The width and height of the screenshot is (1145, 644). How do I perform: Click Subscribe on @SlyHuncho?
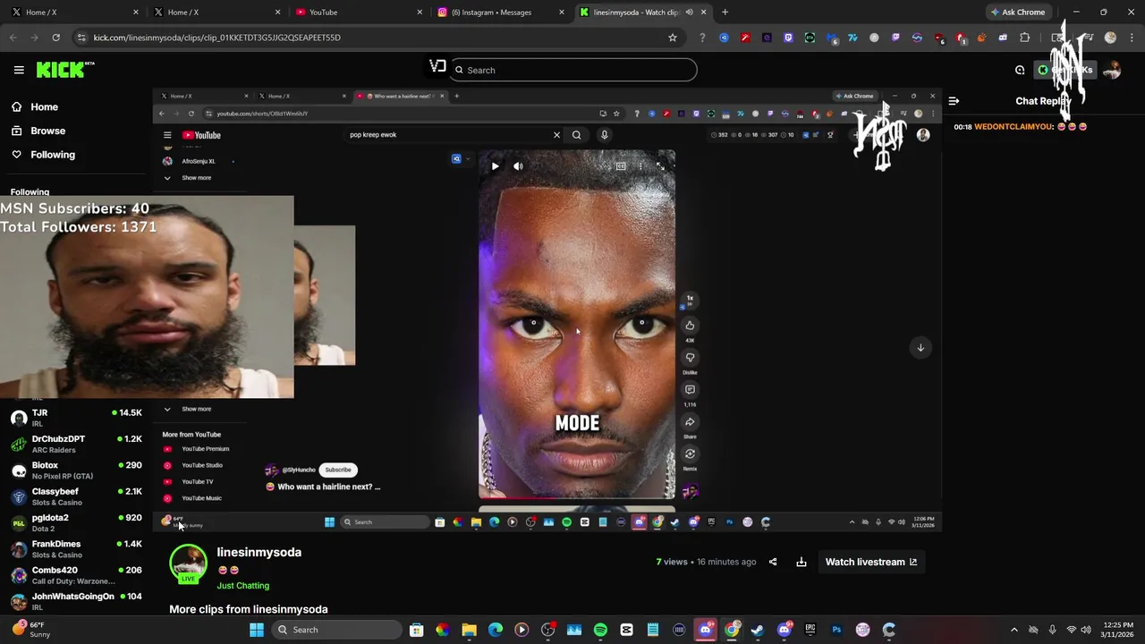tap(338, 470)
